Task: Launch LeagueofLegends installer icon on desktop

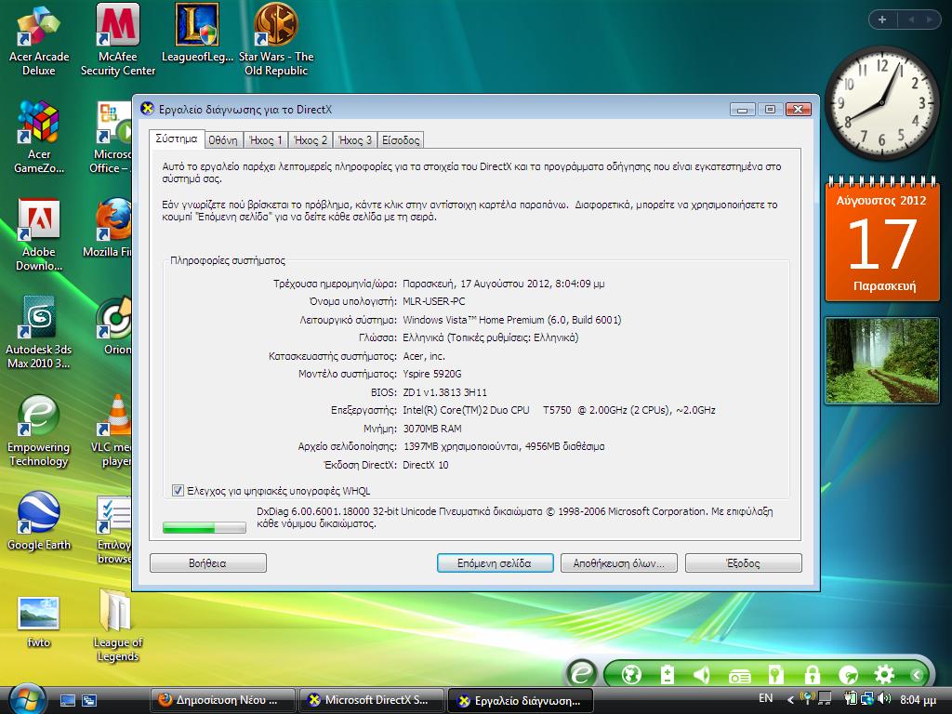Action: tap(197, 34)
